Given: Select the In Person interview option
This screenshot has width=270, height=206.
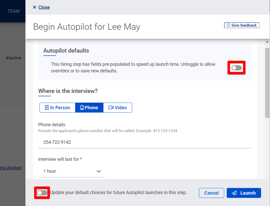Looking at the screenshot, I should coord(57,107).
